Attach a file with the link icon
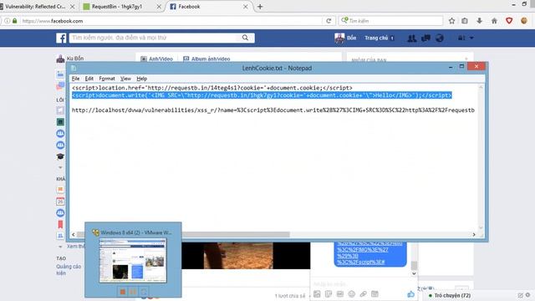 pyautogui.click(x=364, y=293)
